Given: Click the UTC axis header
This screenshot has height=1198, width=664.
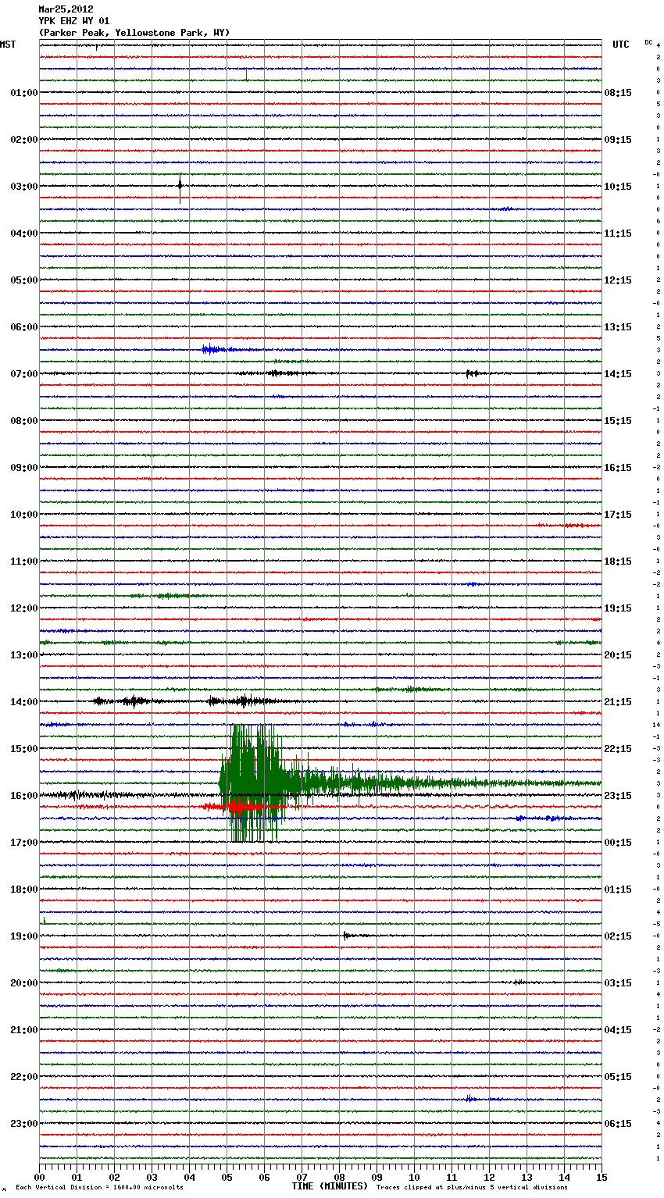Looking at the screenshot, I should (621, 45).
